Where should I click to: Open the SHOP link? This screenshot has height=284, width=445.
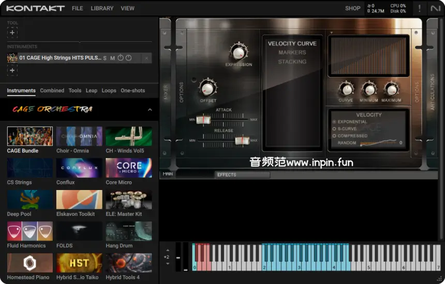pyautogui.click(x=353, y=8)
